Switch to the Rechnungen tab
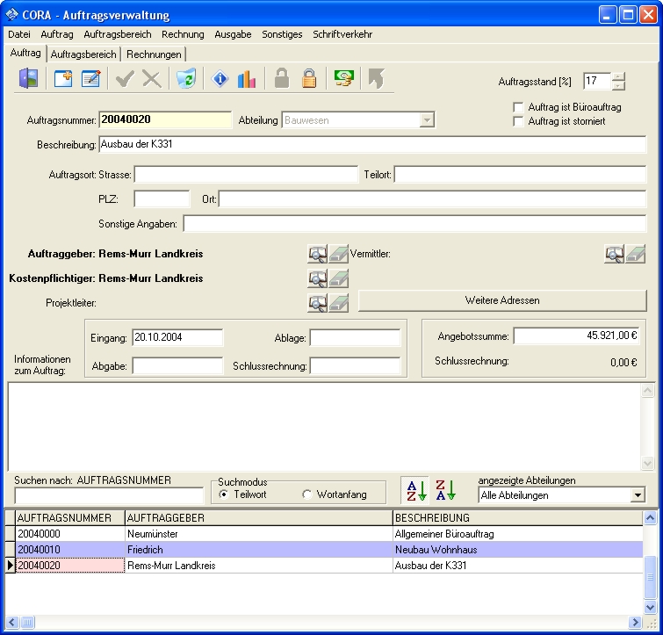 tap(154, 54)
